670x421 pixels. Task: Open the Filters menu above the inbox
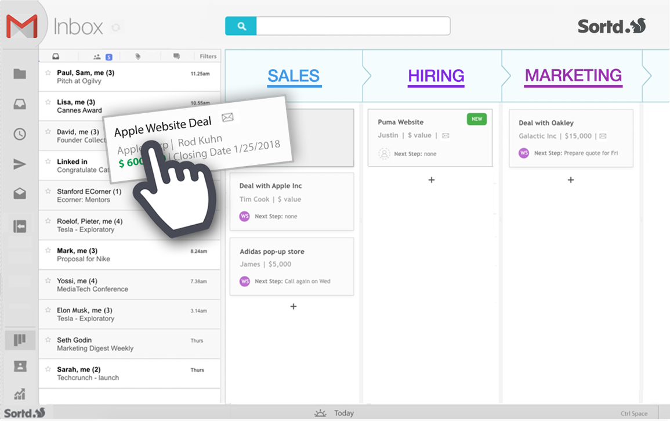point(208,56)
